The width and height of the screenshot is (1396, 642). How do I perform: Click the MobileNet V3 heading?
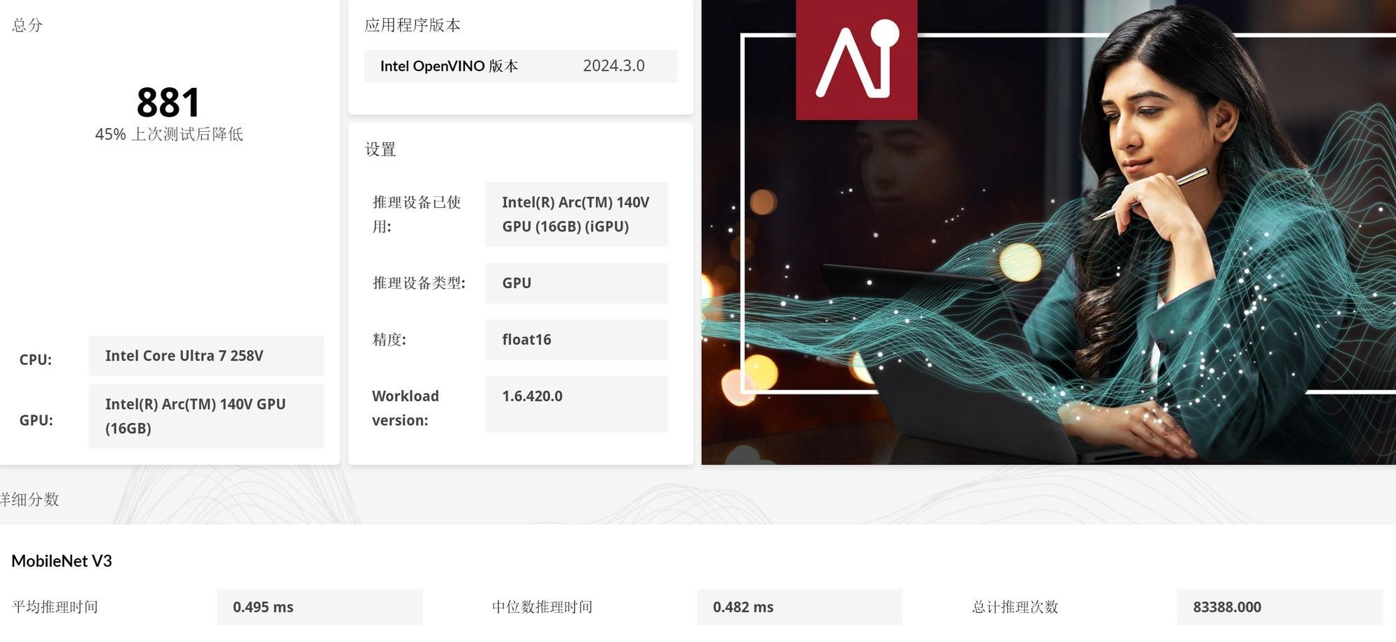pos(61,561)
